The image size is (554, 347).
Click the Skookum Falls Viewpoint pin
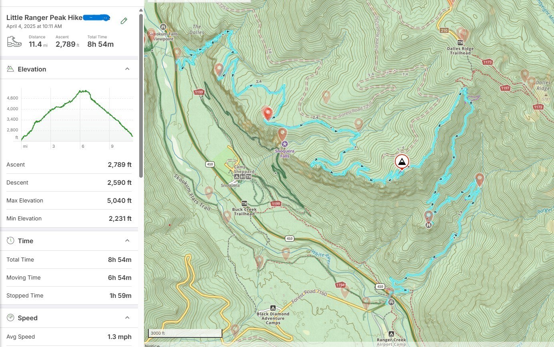coord(152,34)
